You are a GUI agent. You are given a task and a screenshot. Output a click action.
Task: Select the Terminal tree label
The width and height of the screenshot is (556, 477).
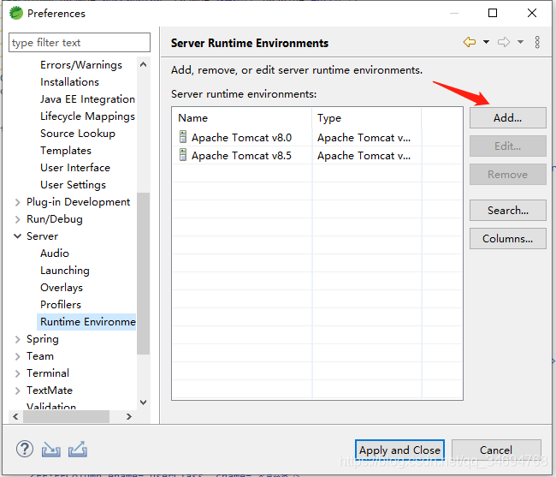point(48,373)
